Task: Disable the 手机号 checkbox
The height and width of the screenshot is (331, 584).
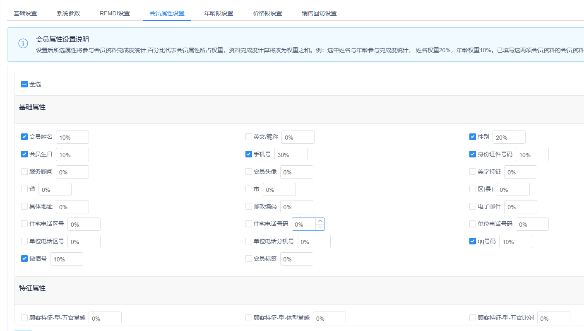Action: coord(249,154)
